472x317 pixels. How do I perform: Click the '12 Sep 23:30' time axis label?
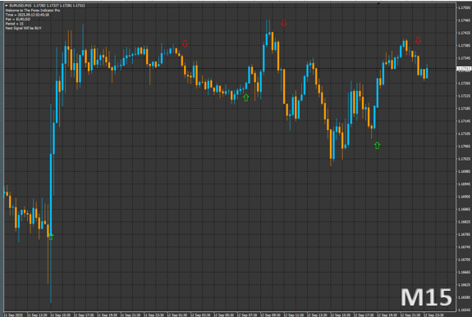433,315
